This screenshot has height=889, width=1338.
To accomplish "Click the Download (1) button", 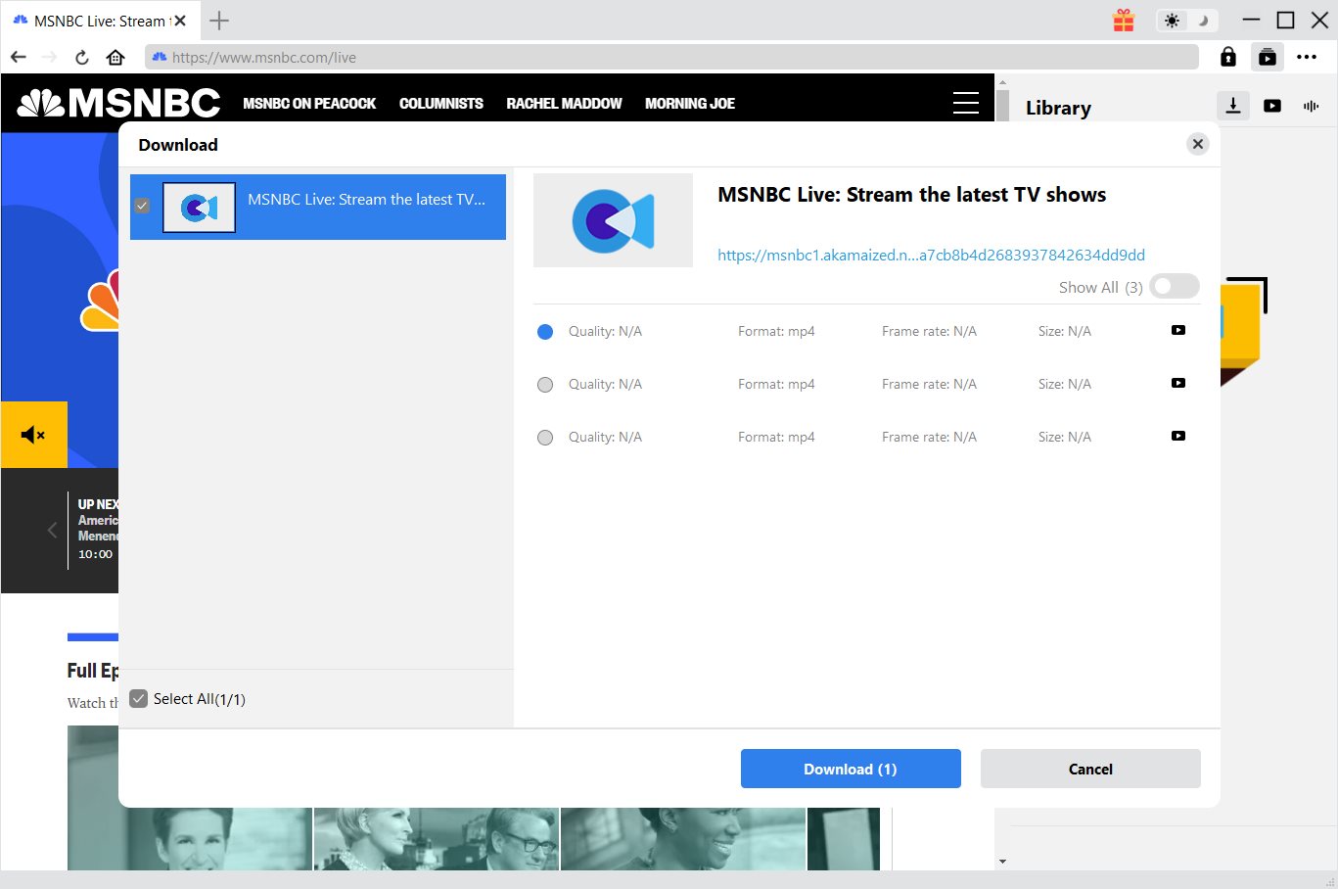I will pos(850,769).
